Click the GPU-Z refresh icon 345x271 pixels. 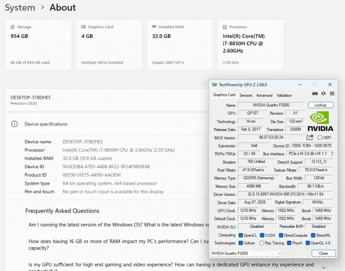[x=324, y=94]
